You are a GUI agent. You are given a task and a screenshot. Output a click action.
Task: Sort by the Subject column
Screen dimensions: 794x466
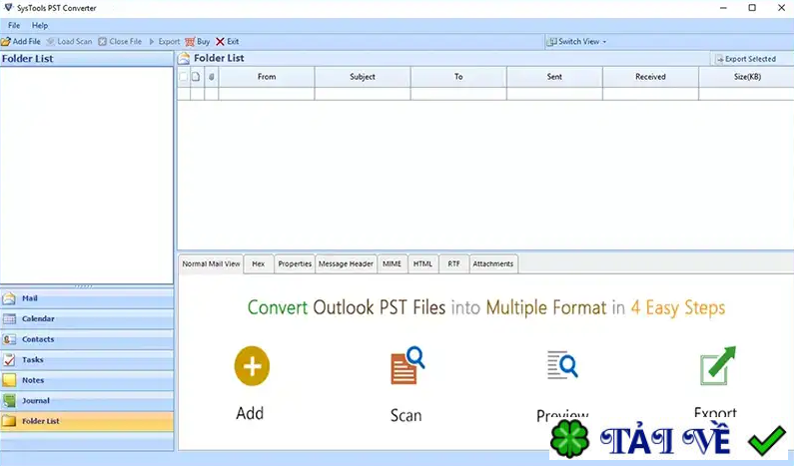click(x=363, y=77)
